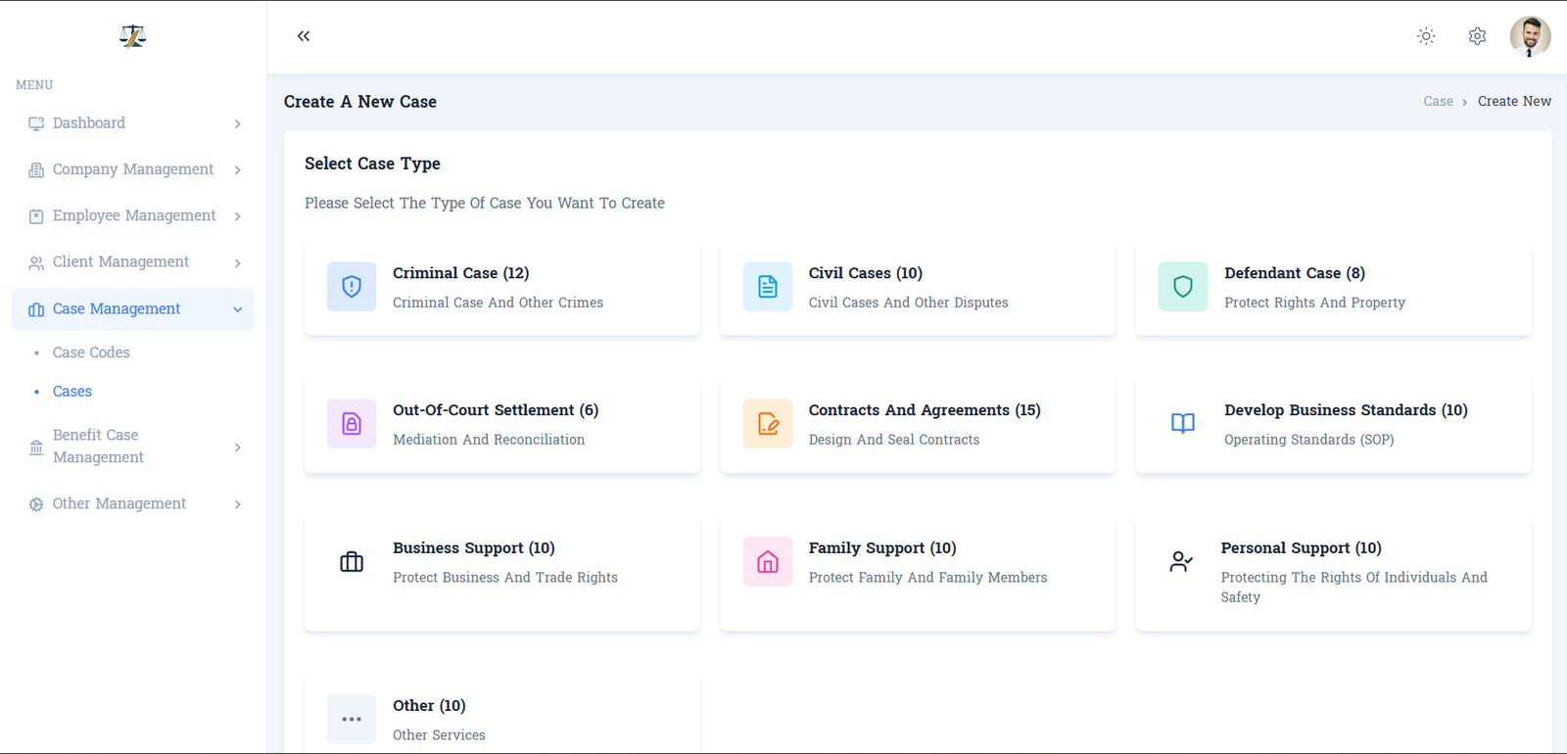Viewport: 1567px width, 754px height.
Task: Click the Defendant Case shield icon
Action: pyautogui.click(x=1182, y=286)
